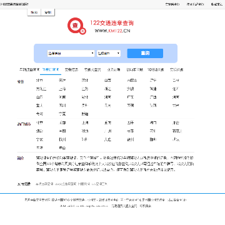Select 四川 province link
225x225 pixels.
pyautogui.click(x=62, y=106)
